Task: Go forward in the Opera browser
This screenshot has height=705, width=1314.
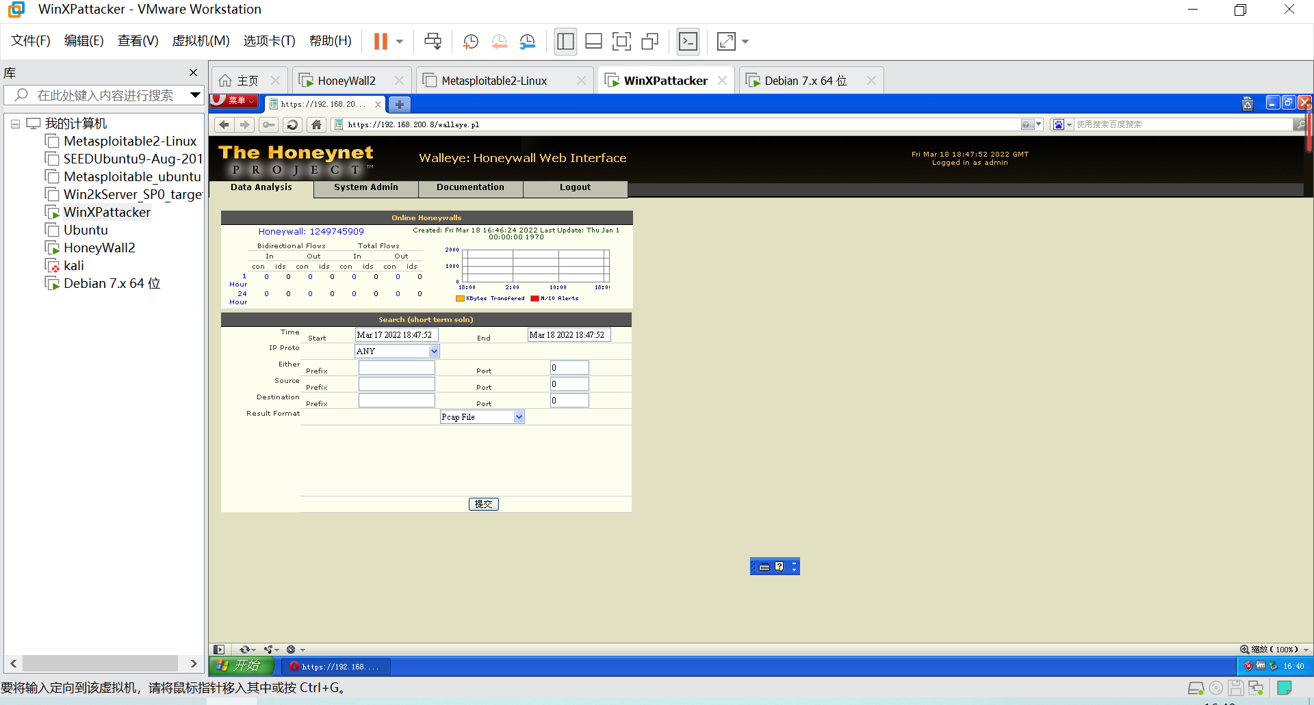Action: (x=244, y=124)
